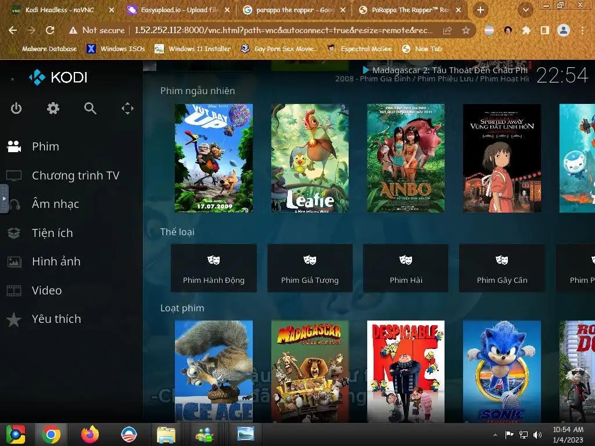Image resolution: width=595 pixels, height=446 pixels.
Task: Open the Sonic collection poster
Action: (x=502, y=372)
